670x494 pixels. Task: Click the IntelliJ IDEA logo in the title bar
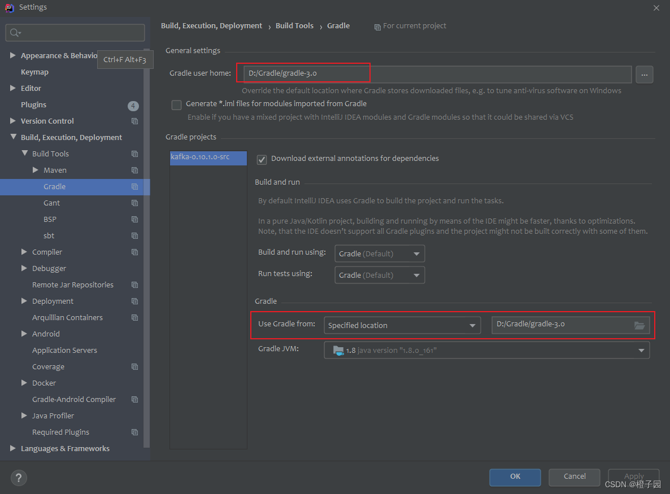click(10, 8)
